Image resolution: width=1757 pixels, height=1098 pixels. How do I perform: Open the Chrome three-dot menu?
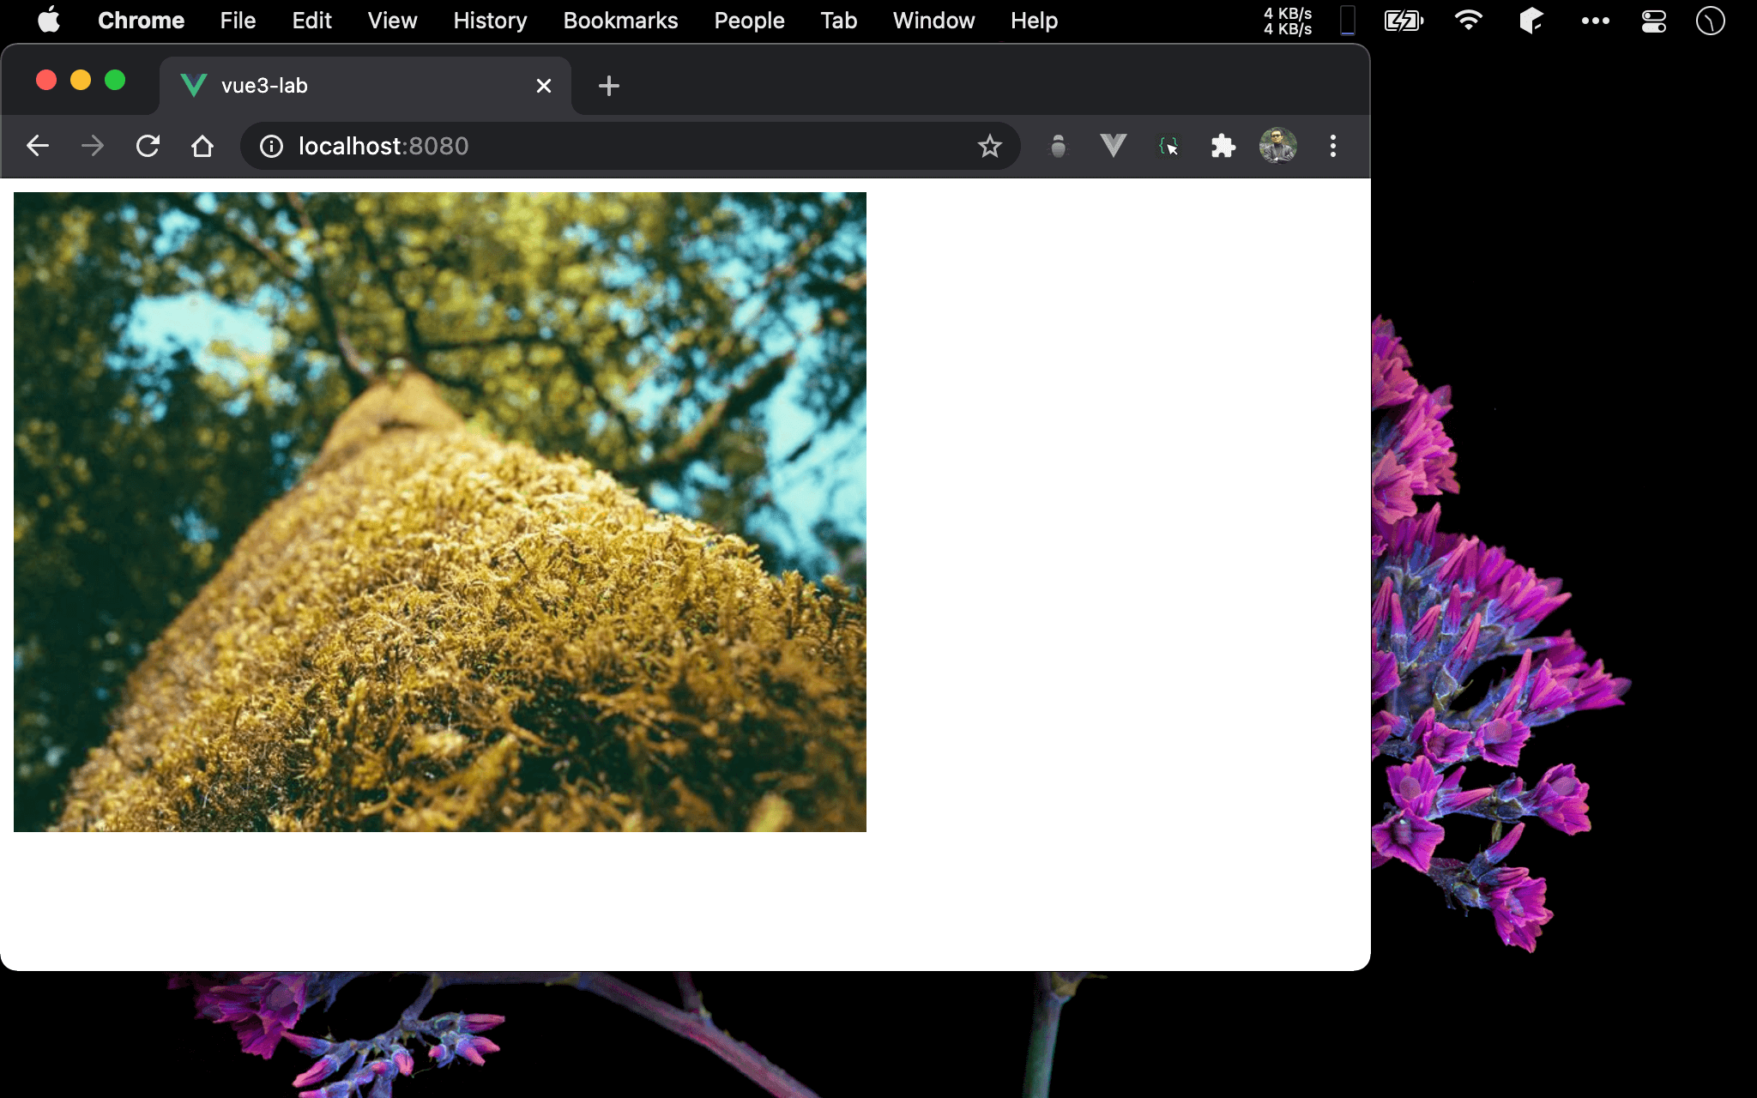1332,146
